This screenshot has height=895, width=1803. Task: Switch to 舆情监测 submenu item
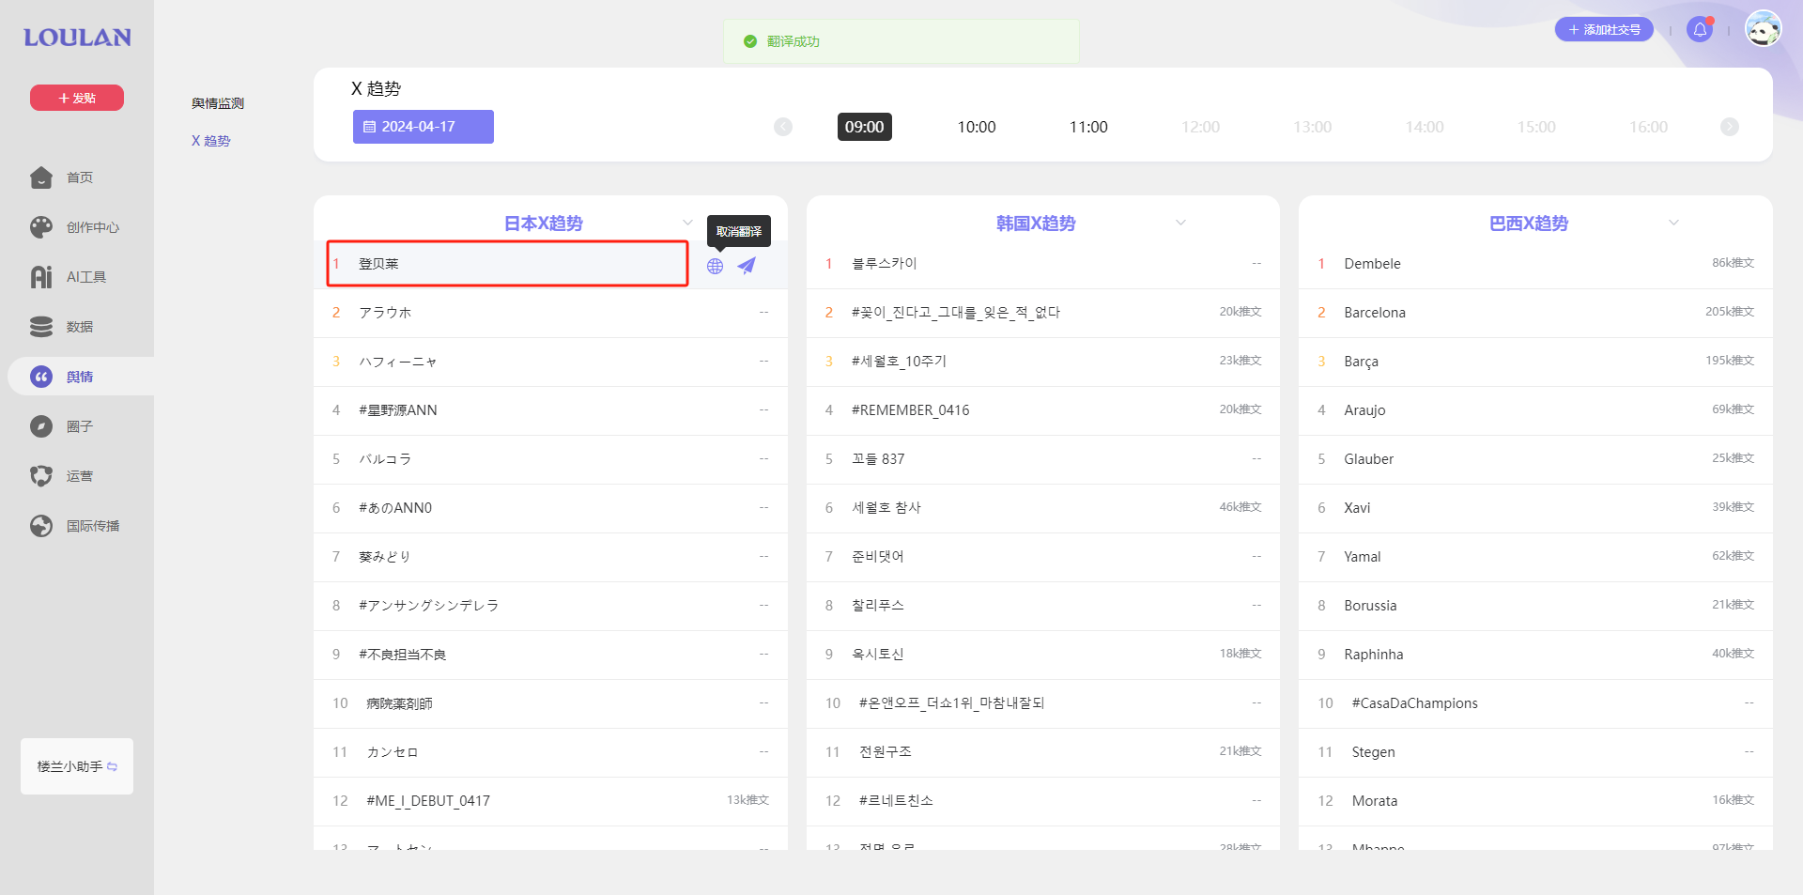coord(218,103)
